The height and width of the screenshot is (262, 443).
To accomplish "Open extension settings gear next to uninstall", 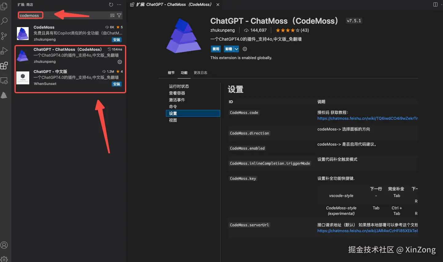I will tap(245, 49).
